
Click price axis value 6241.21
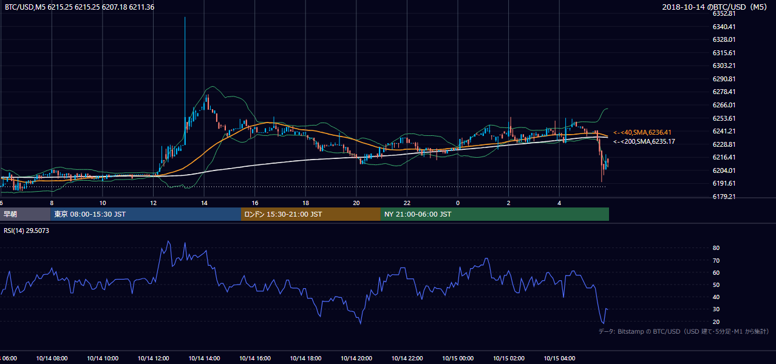coord(724,131)
